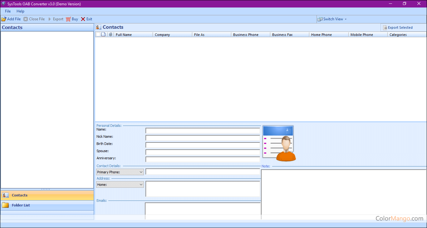Click the Export Selected icon
This screenshot has width=427, height=228.
385,28
